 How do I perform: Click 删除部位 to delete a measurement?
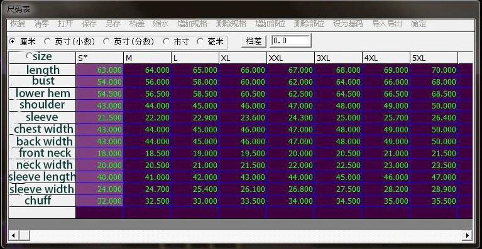[x=309, y=24]
